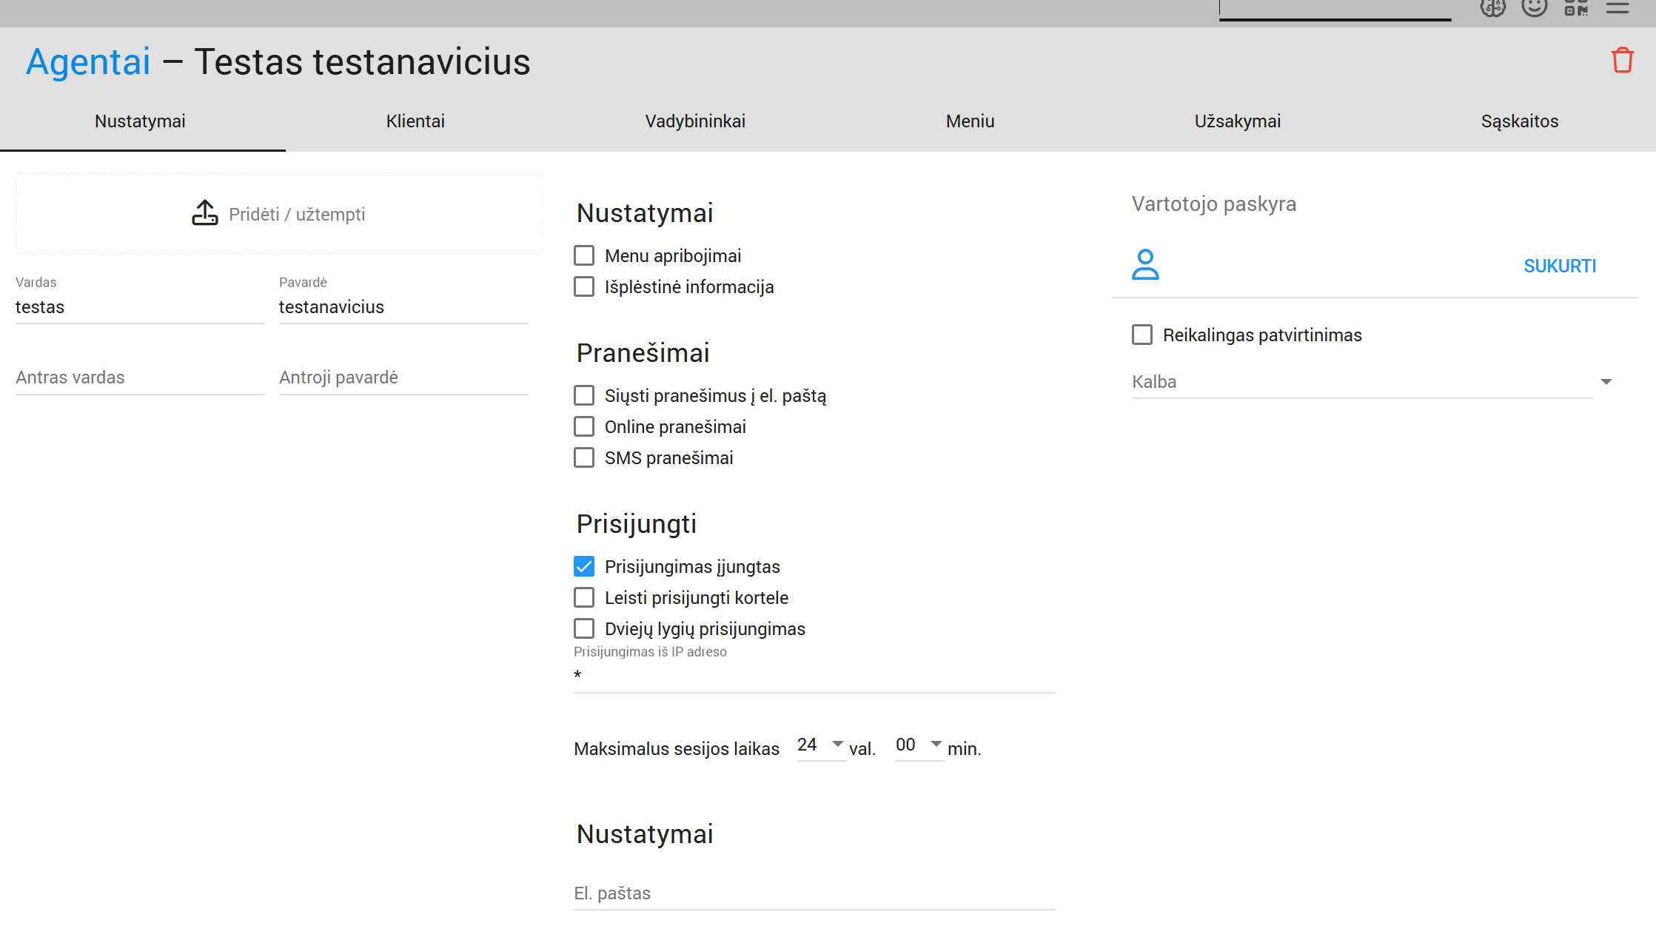The width and height of the screenshot is (1656, 943).
Task: Open the Sąskaitos tab
Action: [x=1519, y=121]
